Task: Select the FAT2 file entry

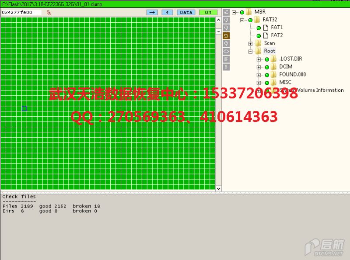Action: [x=276, y=35]
